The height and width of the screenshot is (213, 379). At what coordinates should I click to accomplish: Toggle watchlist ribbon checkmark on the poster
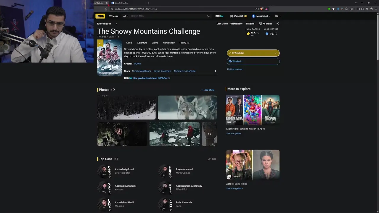click(100, 43)
